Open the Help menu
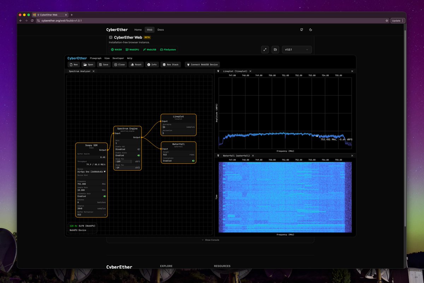 click(130, 58)
